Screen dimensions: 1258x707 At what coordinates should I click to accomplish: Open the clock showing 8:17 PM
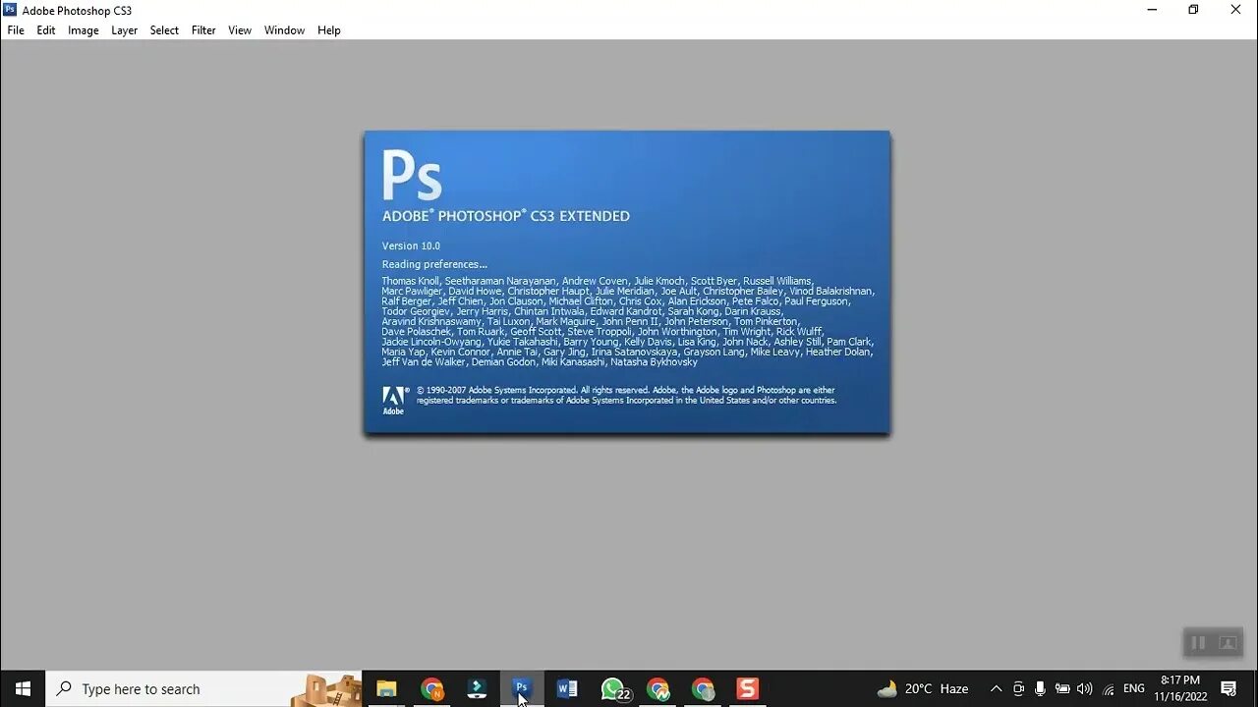tap(1180, 689)
